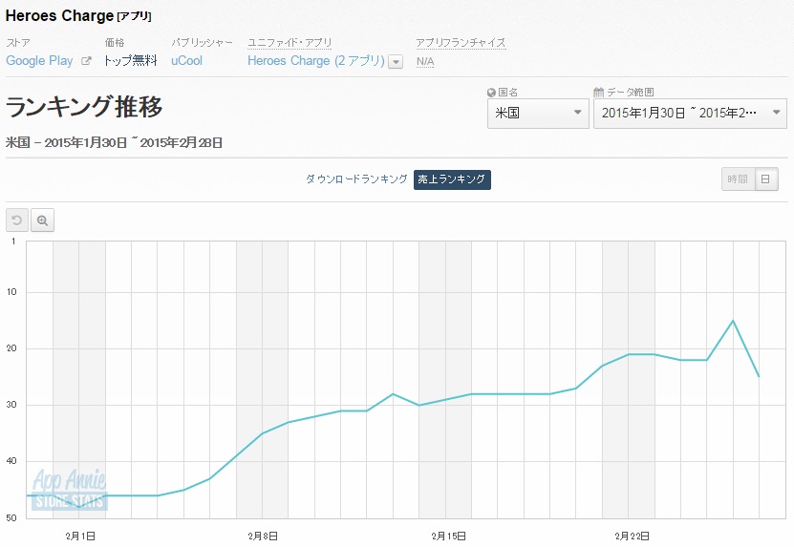Click the magnifier zoom icon above chart

[43, 221]
